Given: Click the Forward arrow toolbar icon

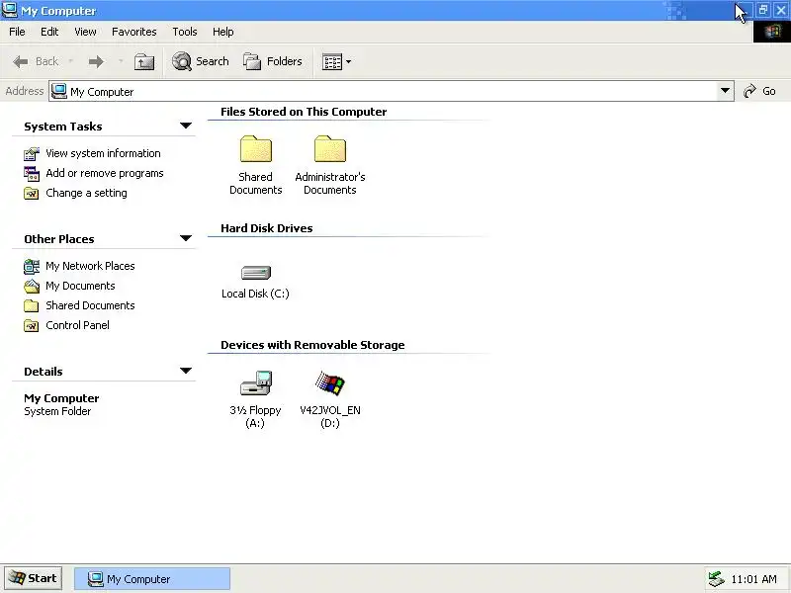Looking at the screenshot, I should (96, 61).
